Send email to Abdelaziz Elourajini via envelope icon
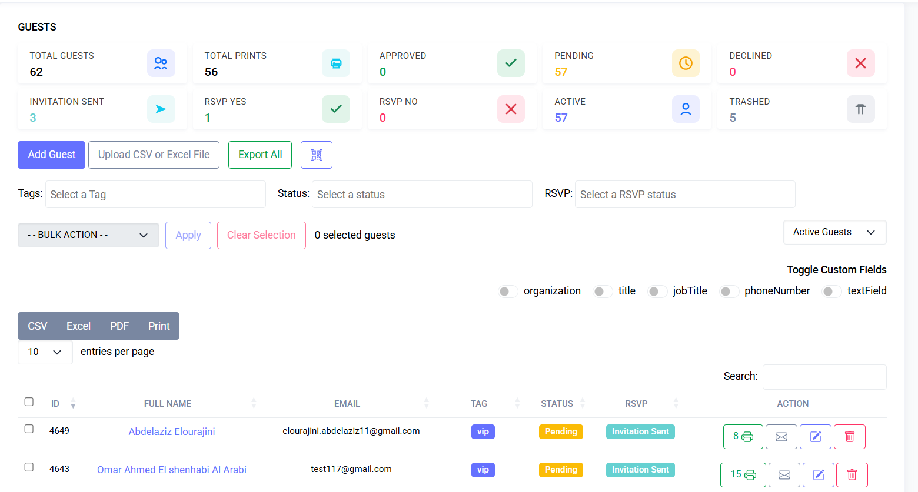Image resolution: width=918 pixels, height=492 pixels. point(781,437)
